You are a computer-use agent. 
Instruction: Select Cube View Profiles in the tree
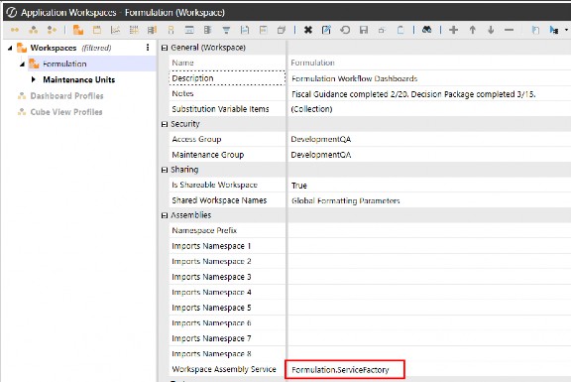click(x=66, y=112)
